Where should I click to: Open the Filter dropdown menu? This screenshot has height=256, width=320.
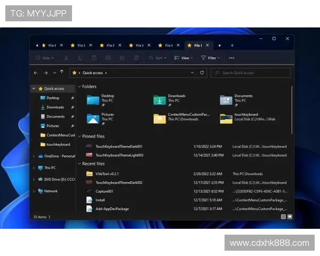[210, 58]
